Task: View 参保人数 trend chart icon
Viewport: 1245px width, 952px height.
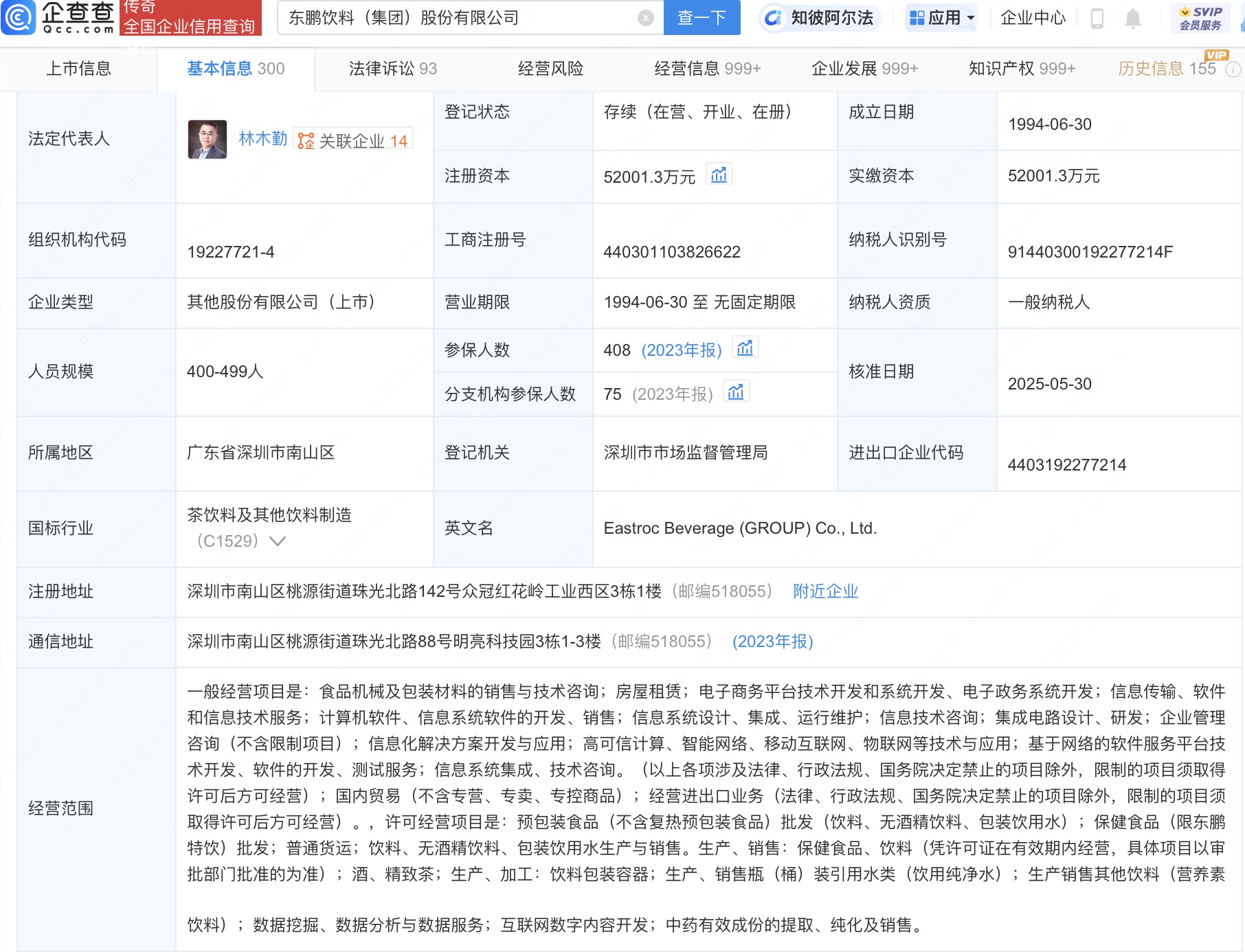Action: (745, 348)
